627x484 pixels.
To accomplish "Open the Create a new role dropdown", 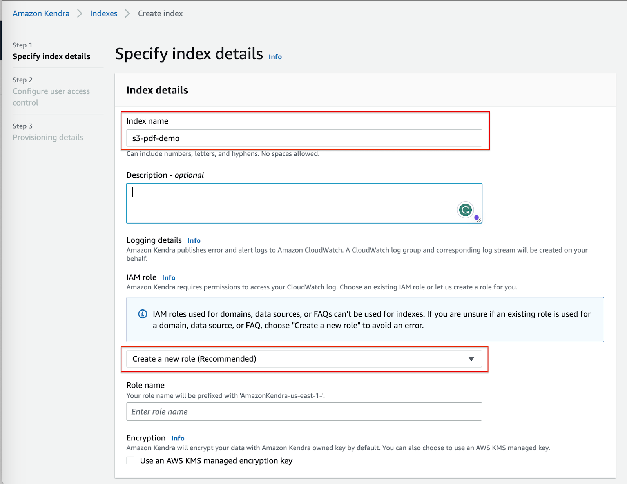I will (x=304, y=359).
